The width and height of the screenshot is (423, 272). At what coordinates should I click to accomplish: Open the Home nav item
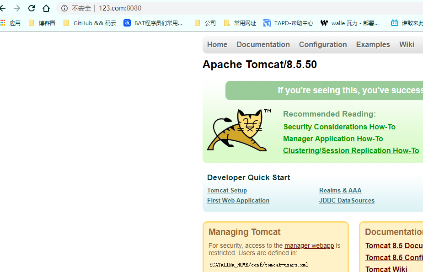coord(217,44)
